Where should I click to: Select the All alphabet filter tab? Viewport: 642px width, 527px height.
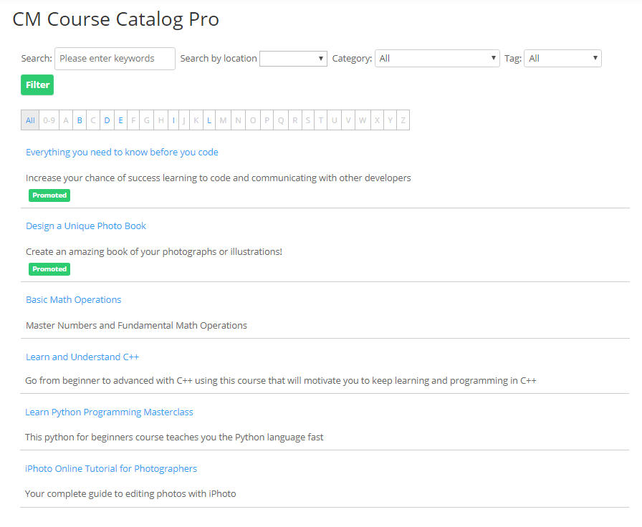(x=30, y=120)
